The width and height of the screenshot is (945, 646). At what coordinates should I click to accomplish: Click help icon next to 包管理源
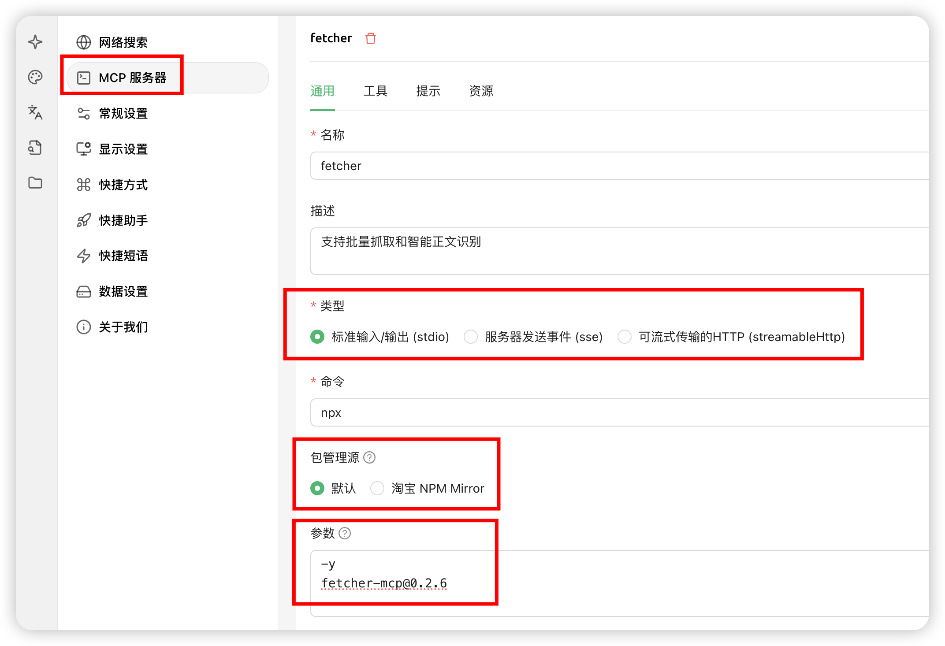(369, 457)
